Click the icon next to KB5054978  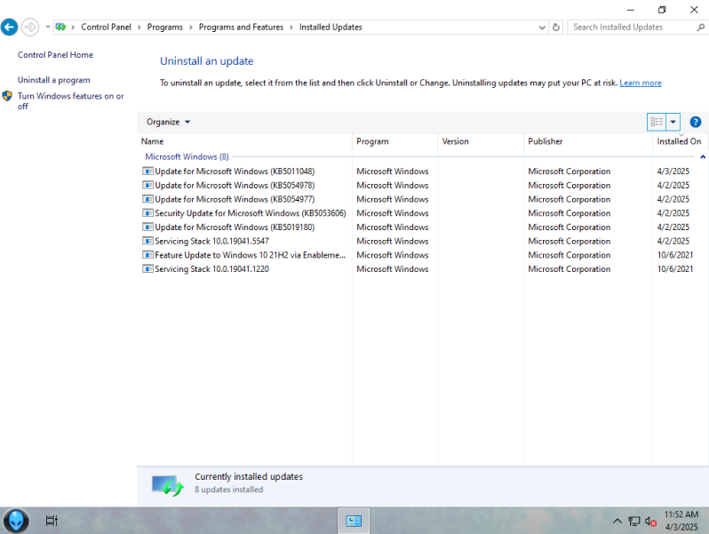pyautogui.click(x=147, y=185)
